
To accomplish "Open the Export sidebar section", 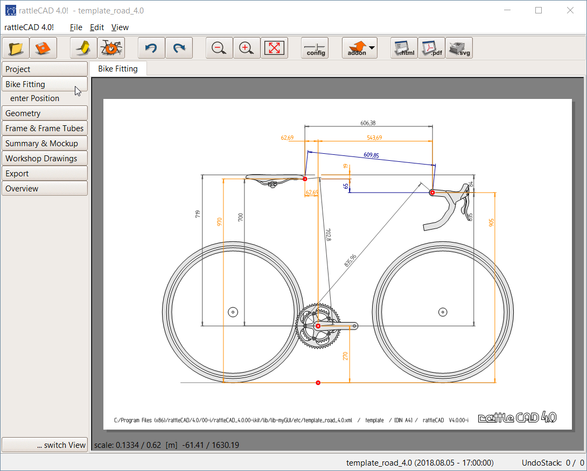I will (45, 174).
